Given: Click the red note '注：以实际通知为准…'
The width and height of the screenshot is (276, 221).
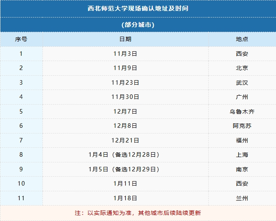Looking at the screenshot, I should pyautogui.click(x=138, y=213).
